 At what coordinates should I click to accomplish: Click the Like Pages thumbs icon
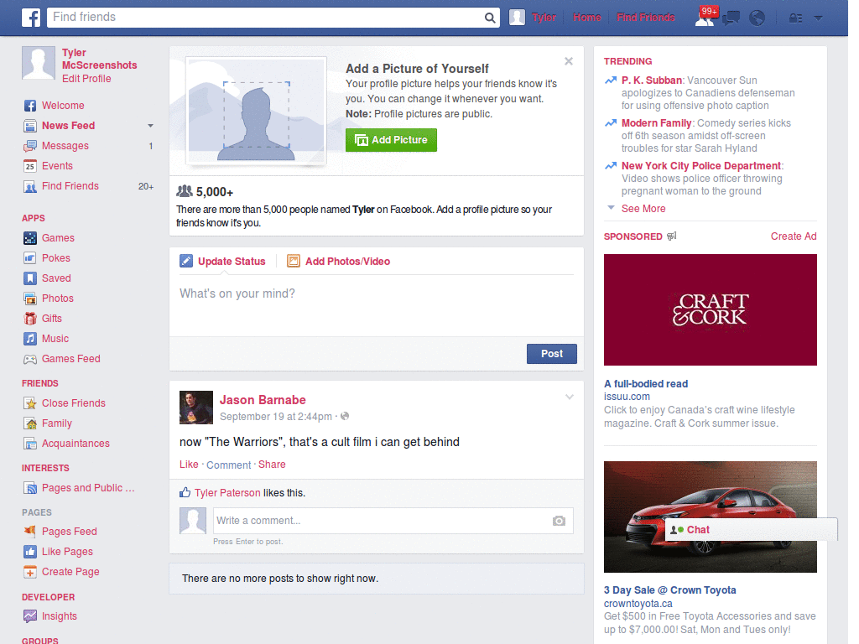pos(30,552)
